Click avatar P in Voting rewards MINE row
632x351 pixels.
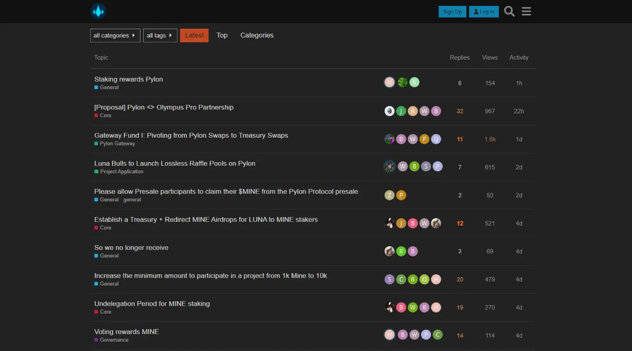click(x=426, y=335)
